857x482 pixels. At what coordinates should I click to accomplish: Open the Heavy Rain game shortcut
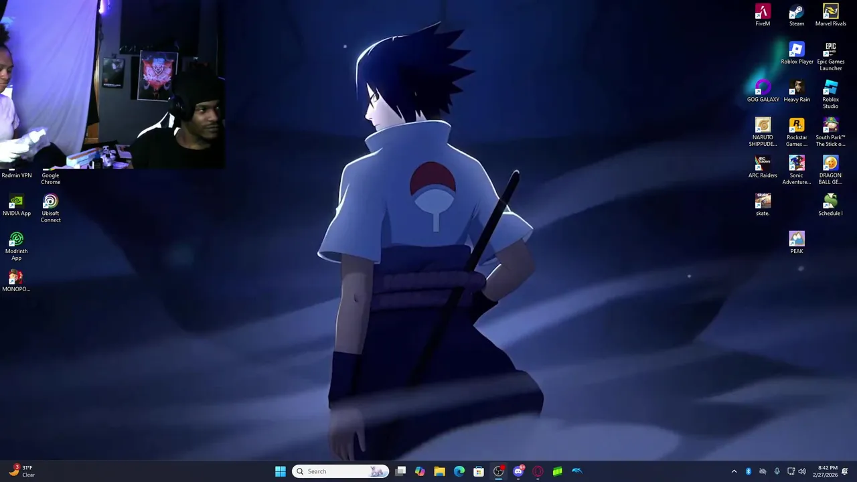click(796, 92)
